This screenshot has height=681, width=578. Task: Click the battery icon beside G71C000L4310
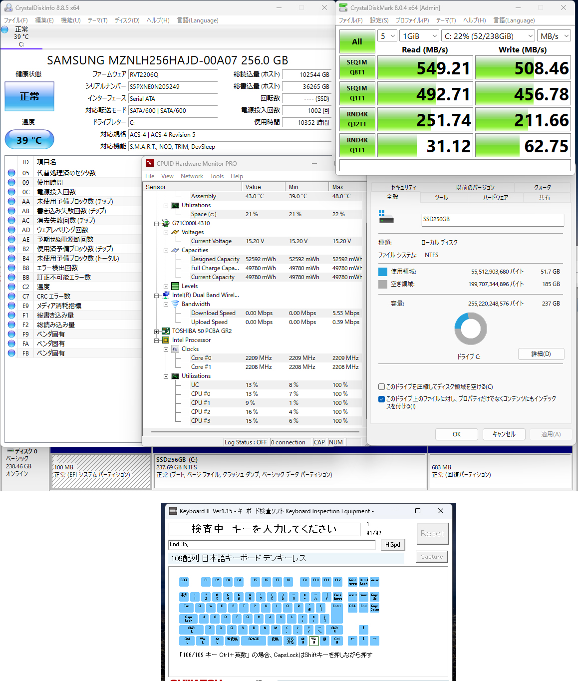point(166,223)
